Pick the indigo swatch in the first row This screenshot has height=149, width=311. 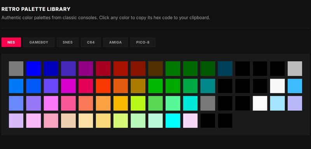68,69
